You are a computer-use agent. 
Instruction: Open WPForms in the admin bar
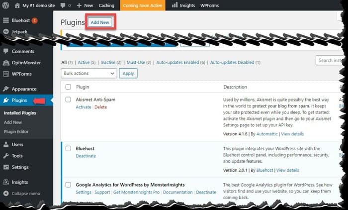pos(209,5)
